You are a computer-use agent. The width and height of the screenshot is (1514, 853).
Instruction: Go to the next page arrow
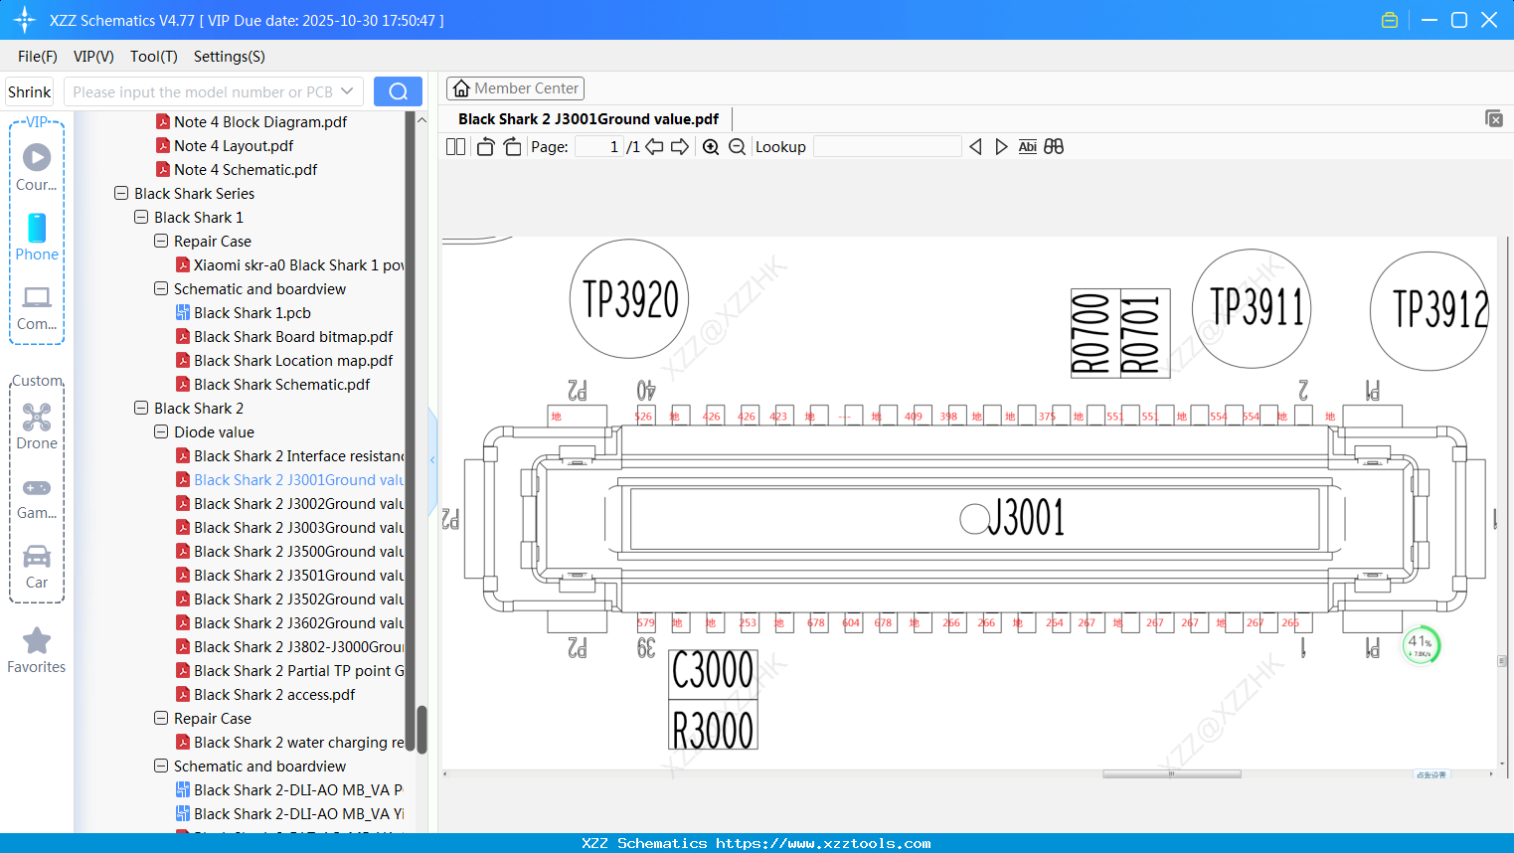680,147
